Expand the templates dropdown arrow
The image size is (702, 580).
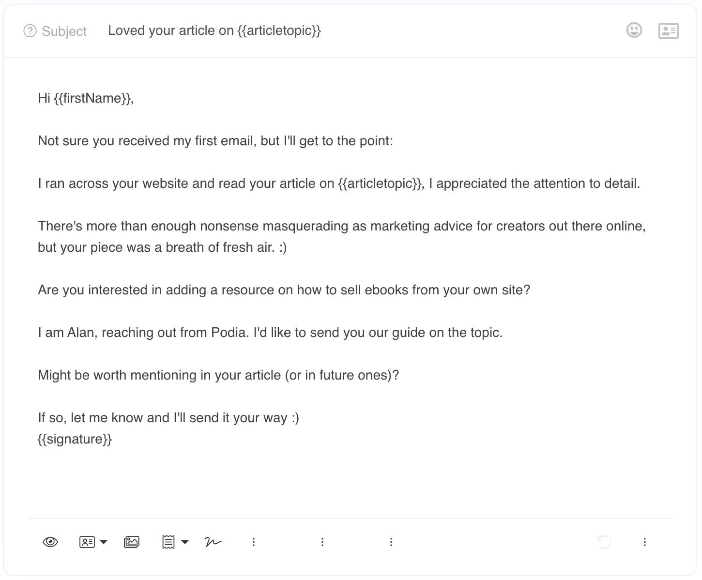point(185,542)
